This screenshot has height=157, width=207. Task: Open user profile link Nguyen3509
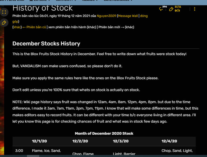(x=106, y=16)
